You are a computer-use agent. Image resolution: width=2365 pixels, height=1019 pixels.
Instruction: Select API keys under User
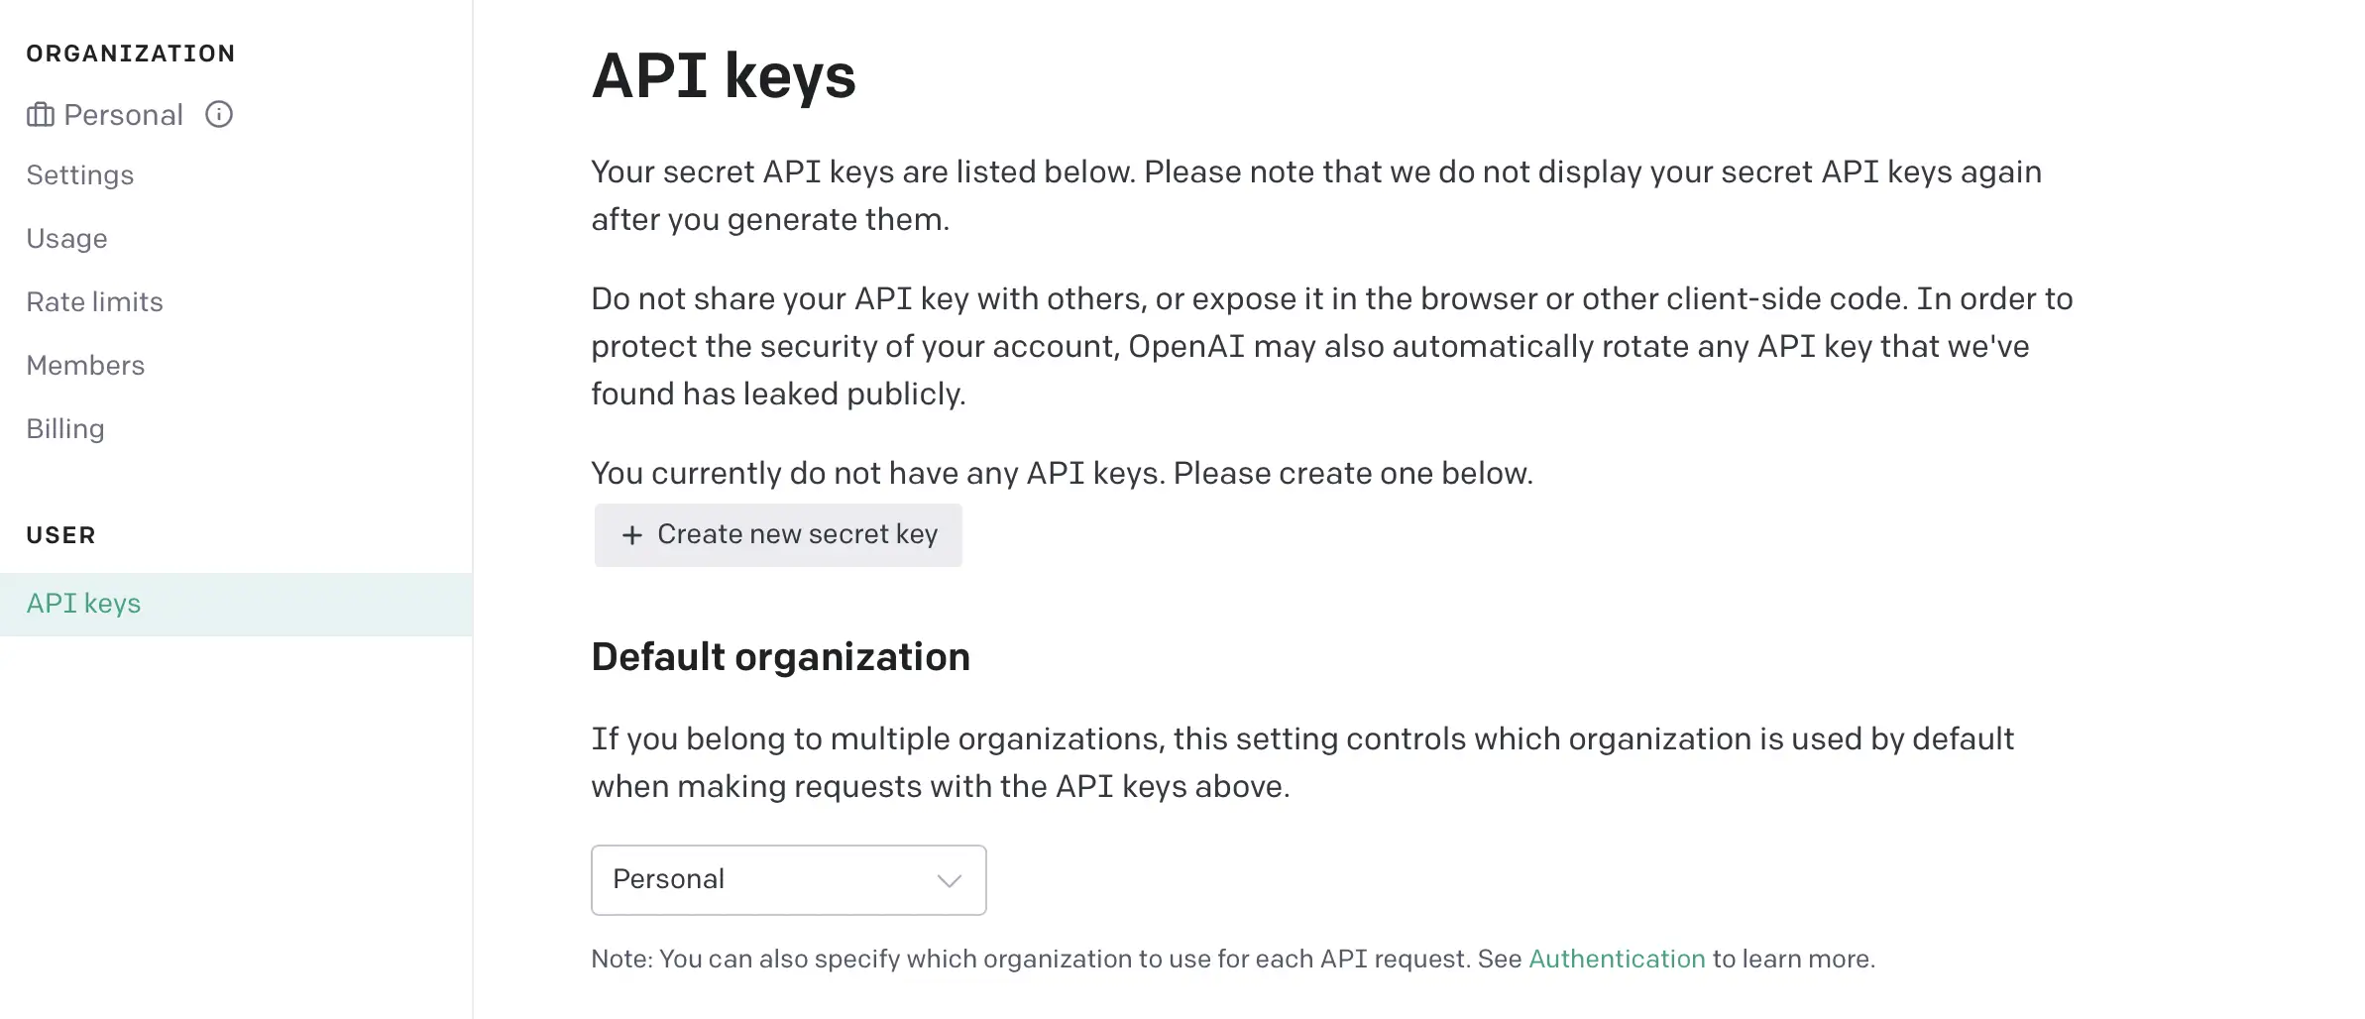coord(236,604)
